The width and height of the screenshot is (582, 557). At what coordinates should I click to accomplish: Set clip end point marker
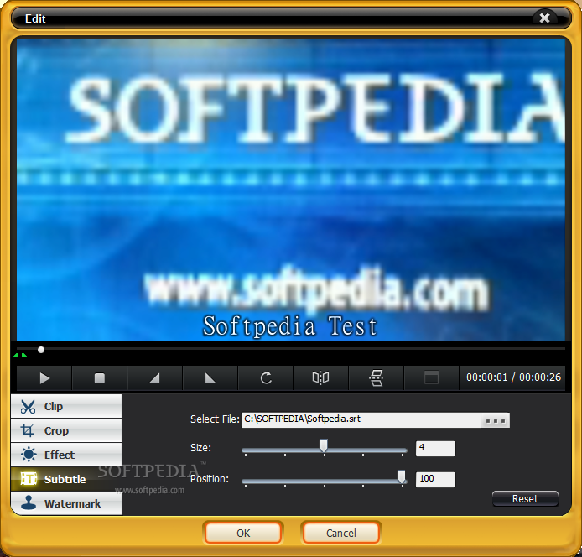[210, 378]
